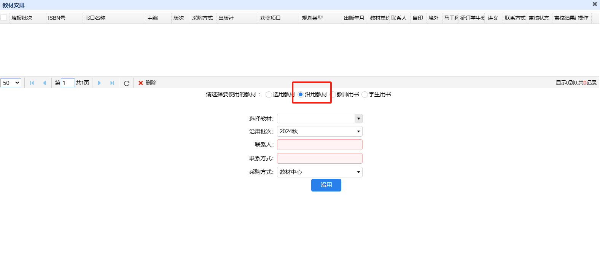Change the page size selector from 50
This screenshot has width=600, height=268.
(11, 83)
